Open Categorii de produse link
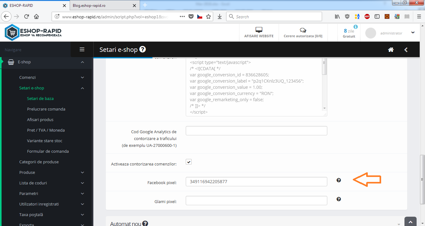Screen dimensions: 425x226 [x=39, y=162]
